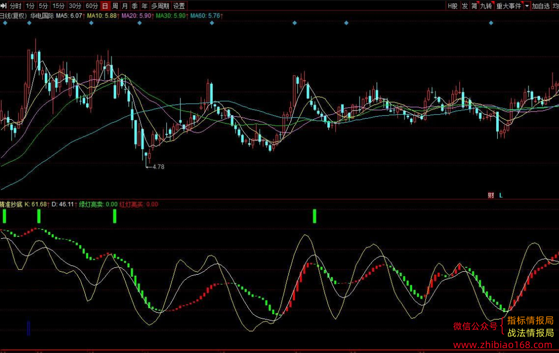Viewport: 559px width, 353px height.
Task: Select the highlighted 日 daily tab
Action: click(x=105, y=5)
